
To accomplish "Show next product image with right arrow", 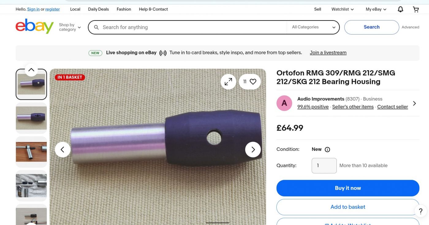I will [253, 150].
